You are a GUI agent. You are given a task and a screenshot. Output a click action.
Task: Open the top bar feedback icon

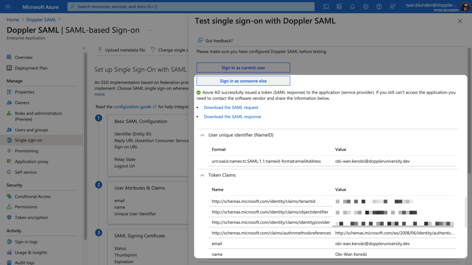pos(392,7)
